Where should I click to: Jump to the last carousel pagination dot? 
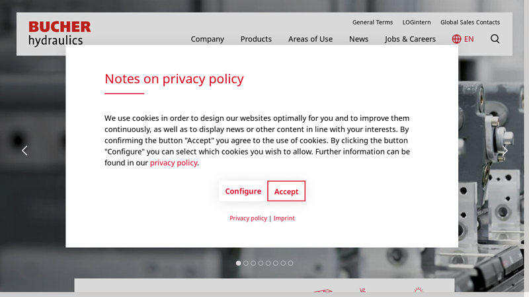coord(290,263)
